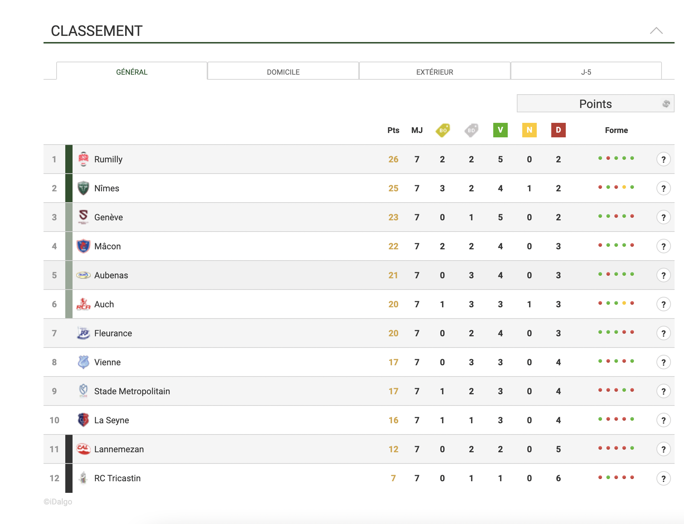Viewport: 684px width, 524px height.
Task: Click the Lannemezan CAL logo
Action: coord(83,449)
